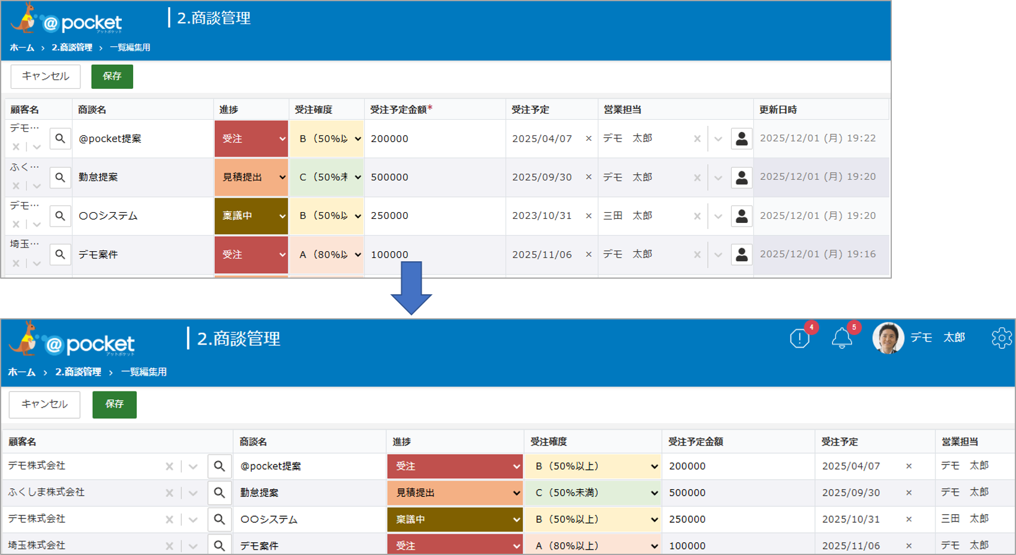This screenshot has height=555, width=1016.
Task: Open the orange 見積提出 dropdown in upper table
Action: tap(251, 177)
